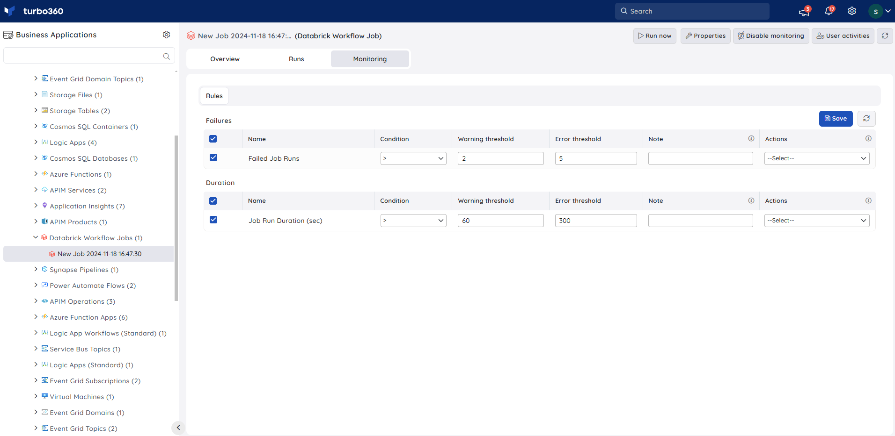
Task: Click the Cosmos SQL Containers icon
Action: pos(44,126)
